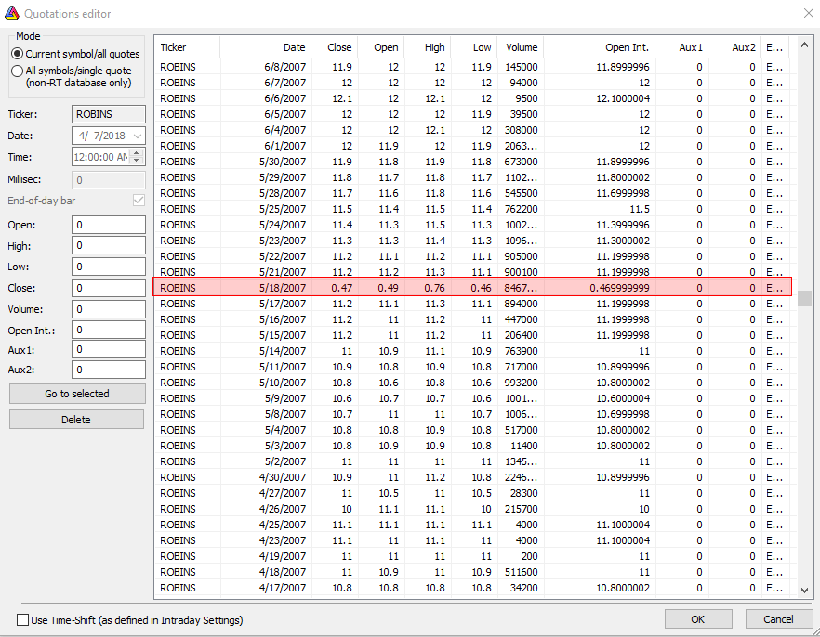Sort by the Ticker column header
820x637 pixels.
click(186, 47)
